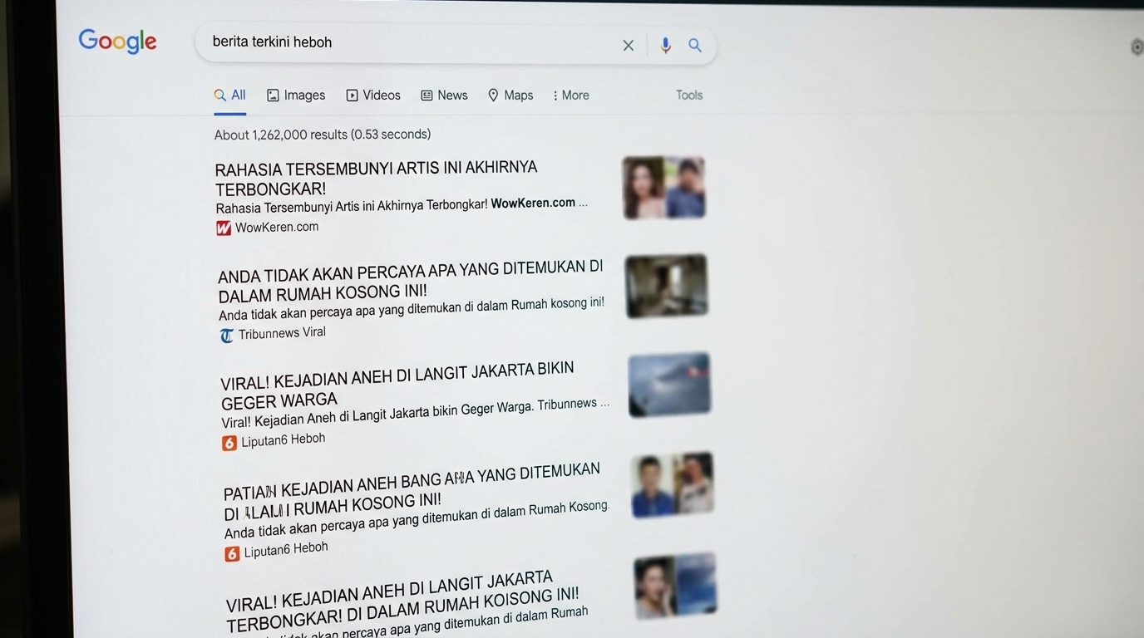Click the red WowKeren favicon
The height and width of the screenshot is (638, 1144).
(x=224, y=228)
